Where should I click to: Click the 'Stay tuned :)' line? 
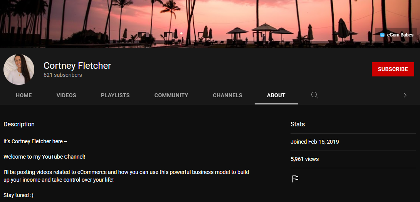point(18,195)
